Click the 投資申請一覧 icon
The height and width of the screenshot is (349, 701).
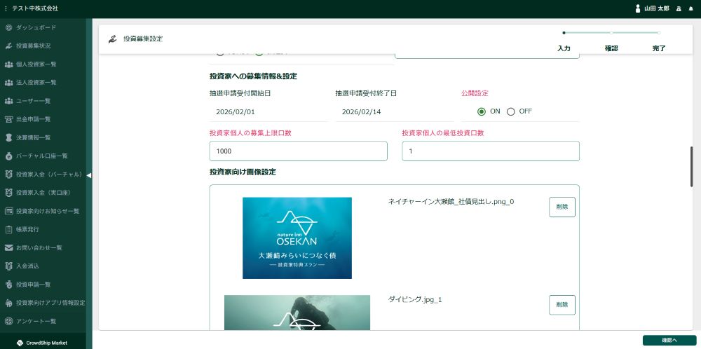pyautogui.click(x=8, y=285)
